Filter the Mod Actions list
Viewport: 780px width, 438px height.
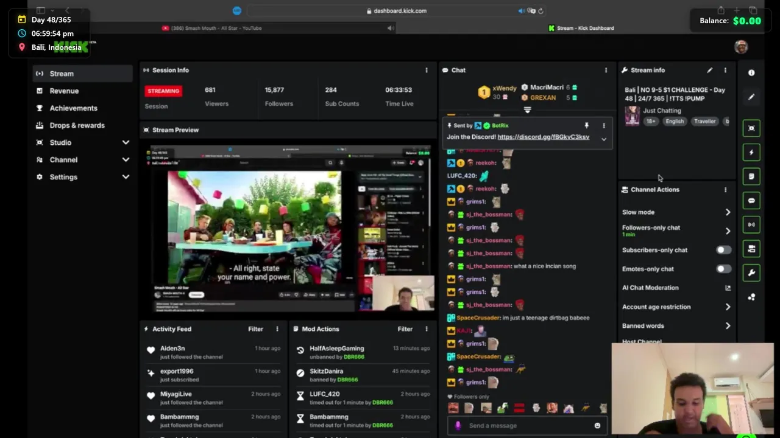(x=405, y=329)
